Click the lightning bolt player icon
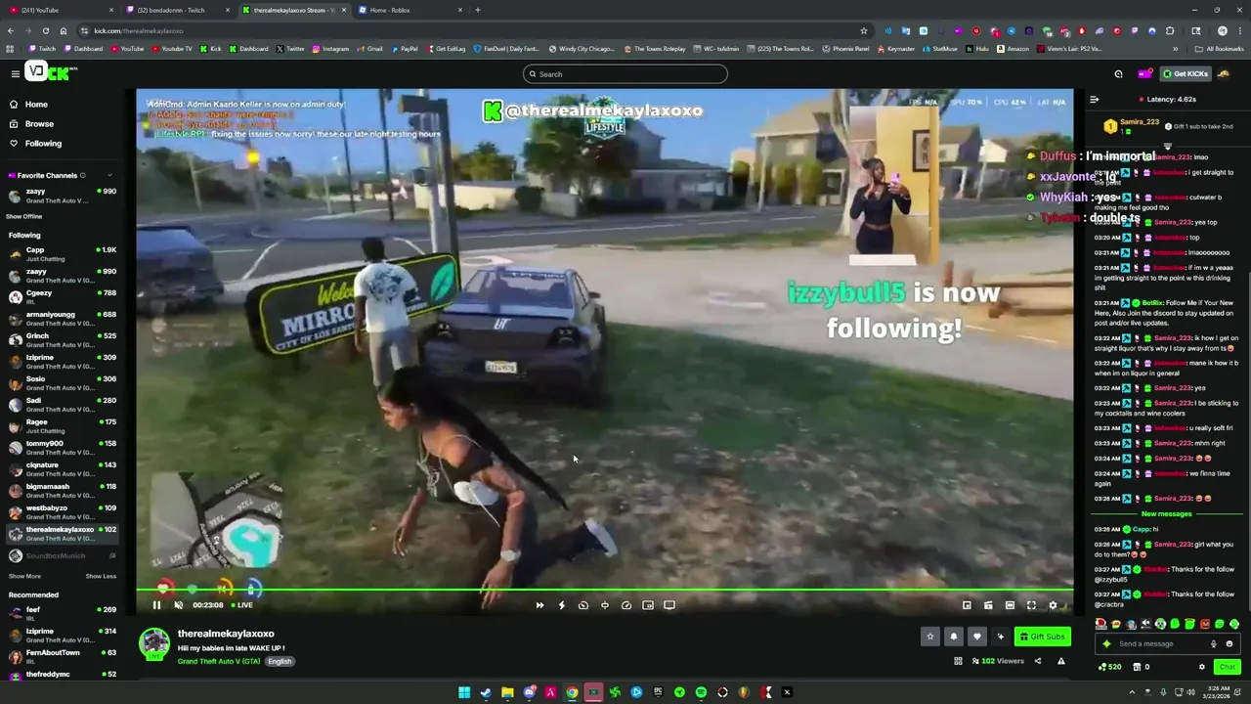The image size is (1251, 704). pyautogui.click(x=561, y=605)
